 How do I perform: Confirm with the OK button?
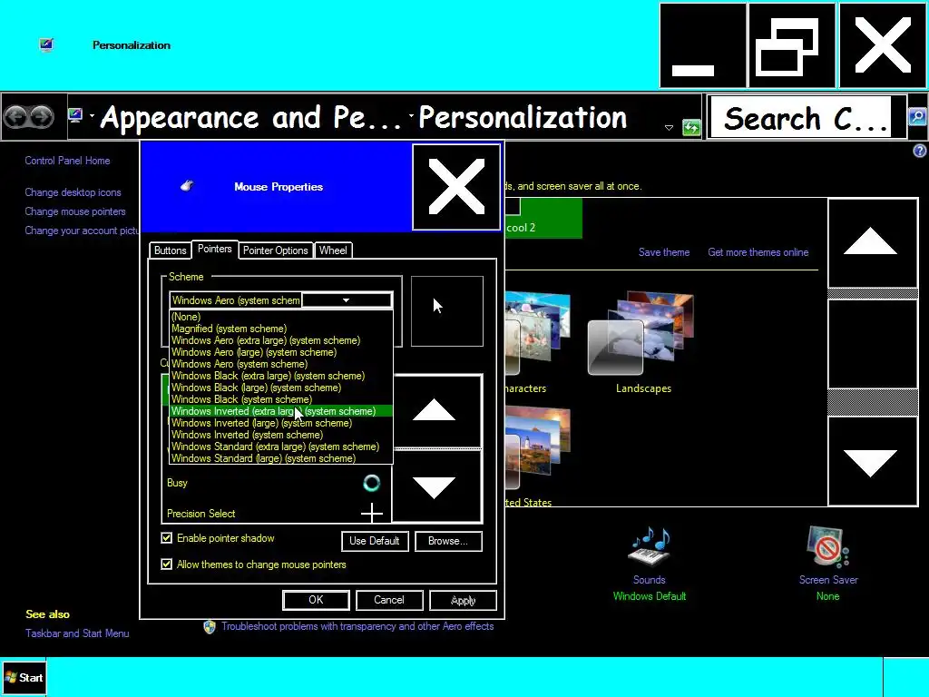point(316,600)
